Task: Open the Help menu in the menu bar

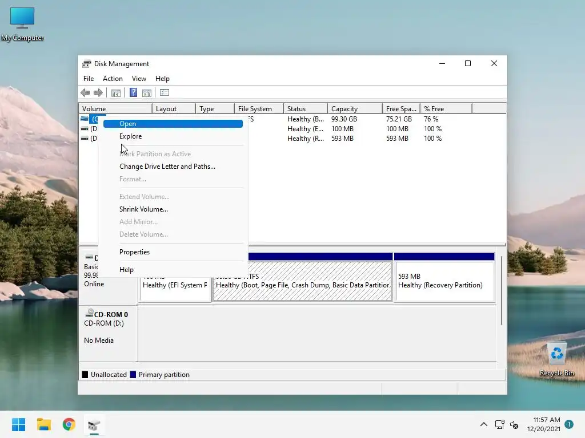Action: pyautogui.click(x=162, y=79)
